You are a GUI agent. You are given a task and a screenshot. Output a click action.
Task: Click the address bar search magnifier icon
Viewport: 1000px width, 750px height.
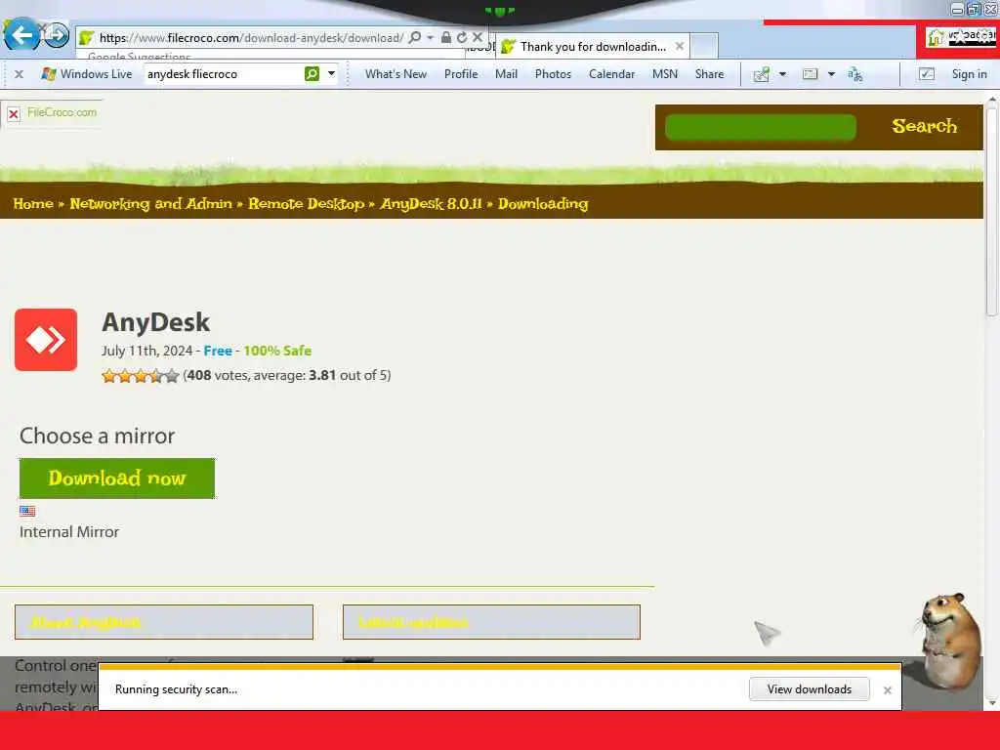point(414,38)
